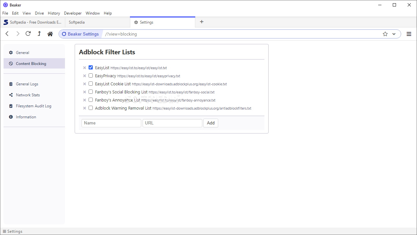Remove Fanboy's Social Blocking List entry
417x235 pixels.
point(85,92)
